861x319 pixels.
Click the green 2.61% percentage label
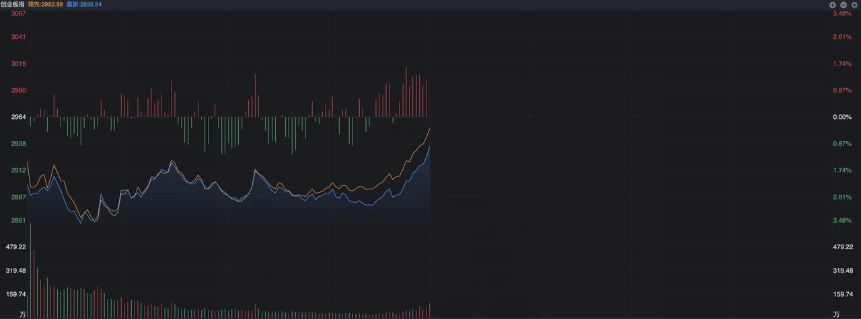pyautogui.click(x=842, y=197)
